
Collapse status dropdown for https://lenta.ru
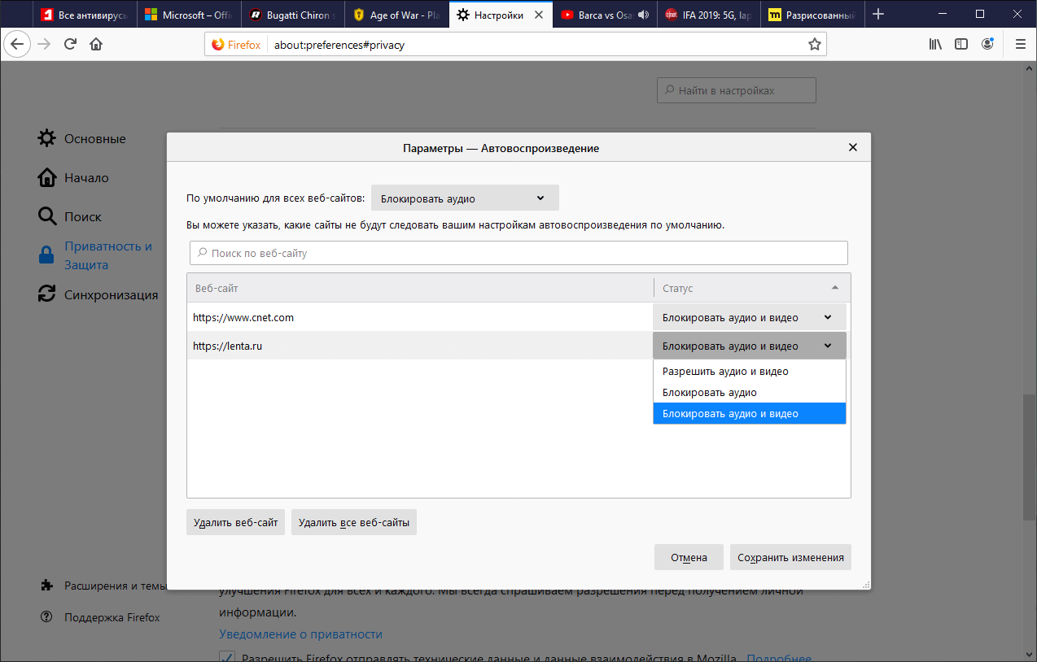[x=750, y=346]
